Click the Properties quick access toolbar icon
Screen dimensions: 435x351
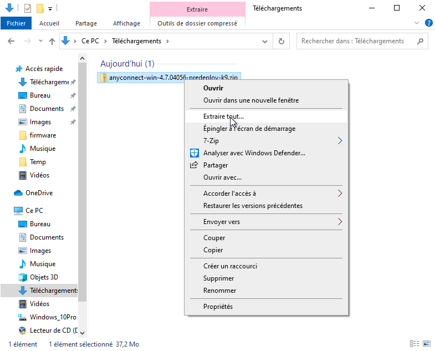point(28,8)
